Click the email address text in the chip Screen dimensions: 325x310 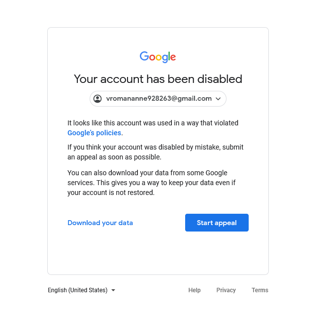pos(159,99)
